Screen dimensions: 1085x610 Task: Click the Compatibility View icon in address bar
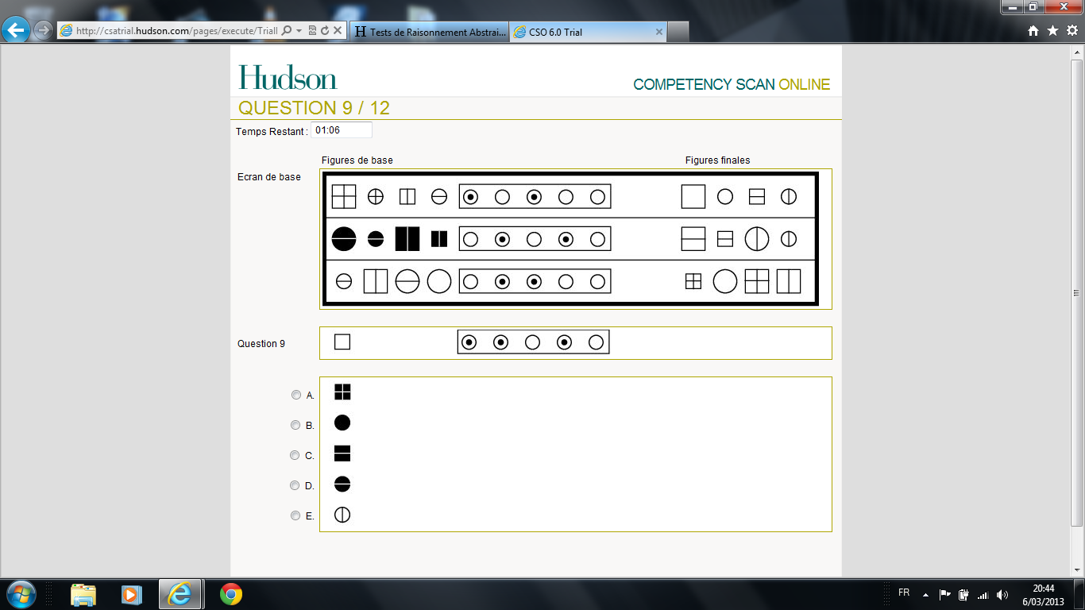point(312,31)
